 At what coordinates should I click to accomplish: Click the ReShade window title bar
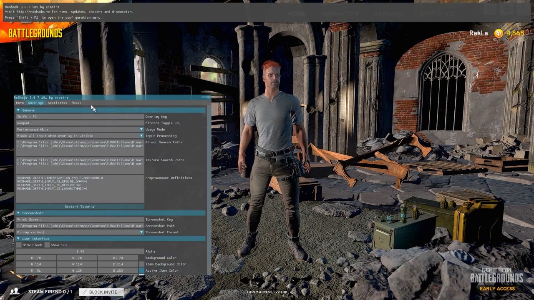112,97
